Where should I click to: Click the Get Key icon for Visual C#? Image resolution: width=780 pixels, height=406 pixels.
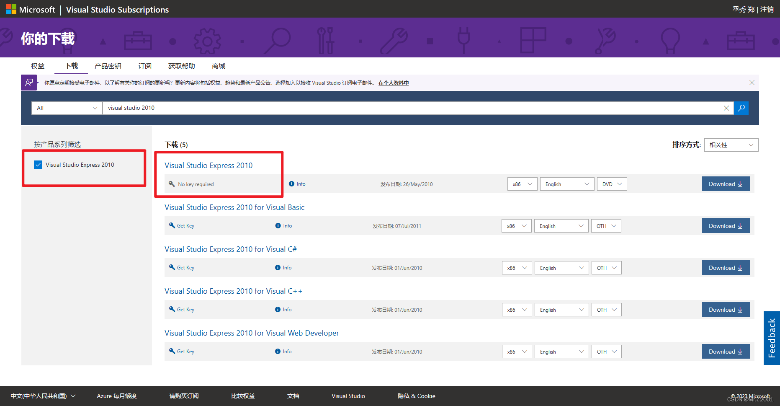point(172,267)
